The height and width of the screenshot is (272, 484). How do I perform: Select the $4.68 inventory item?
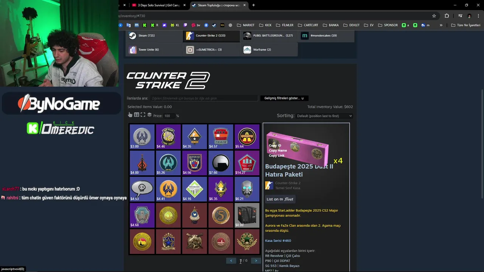(x=142, y=215)
